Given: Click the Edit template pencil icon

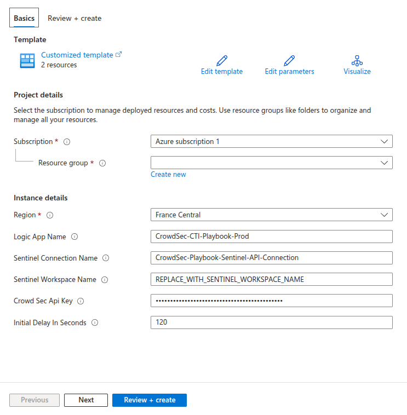Looking at the screenshot, I should 222,60.
